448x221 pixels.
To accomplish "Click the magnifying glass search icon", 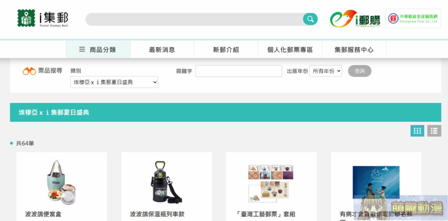I will coord(310,19).
